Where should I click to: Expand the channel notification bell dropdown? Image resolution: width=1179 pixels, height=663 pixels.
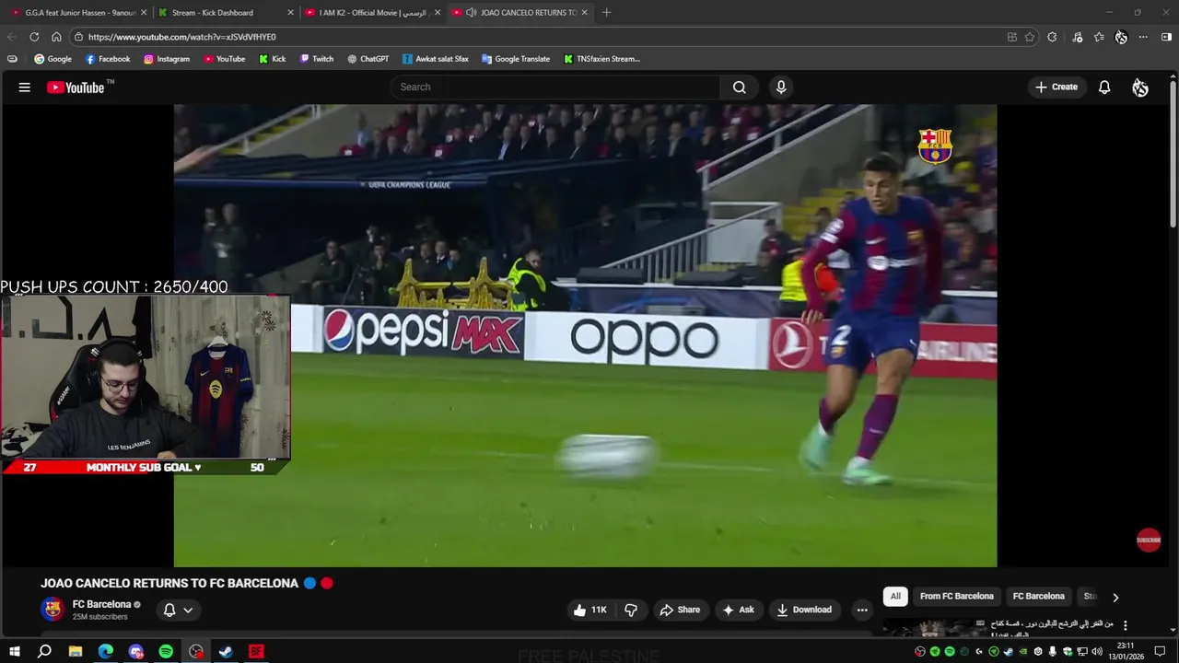[x=178, y=610]
